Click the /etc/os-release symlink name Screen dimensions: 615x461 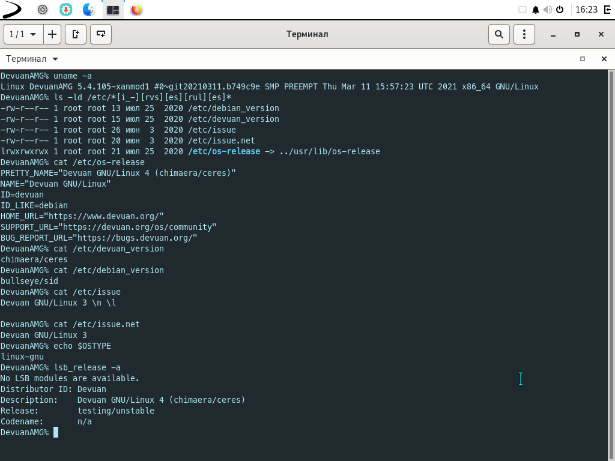coord(224,151)
